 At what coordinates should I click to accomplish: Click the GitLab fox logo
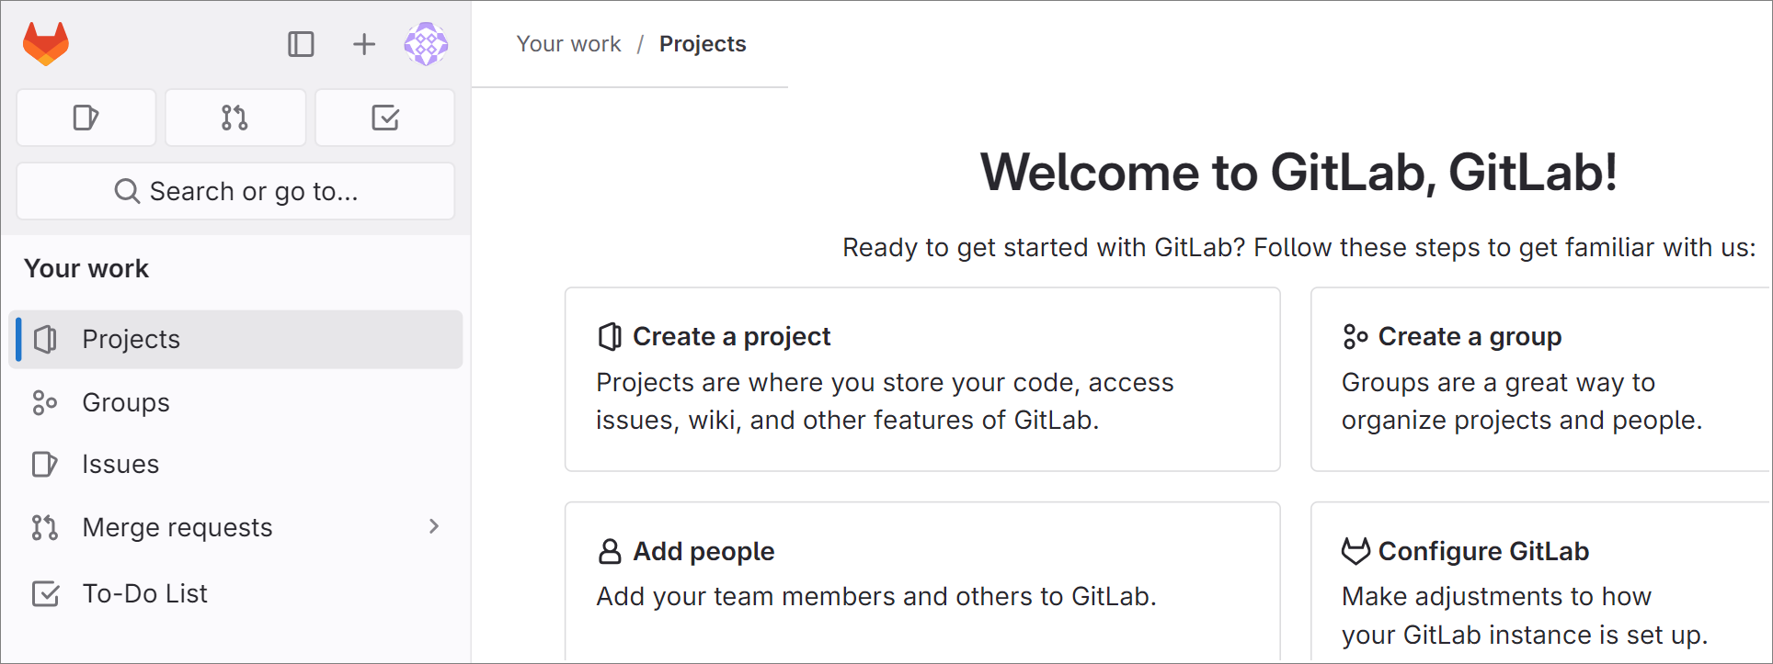(x=46, y=44)
